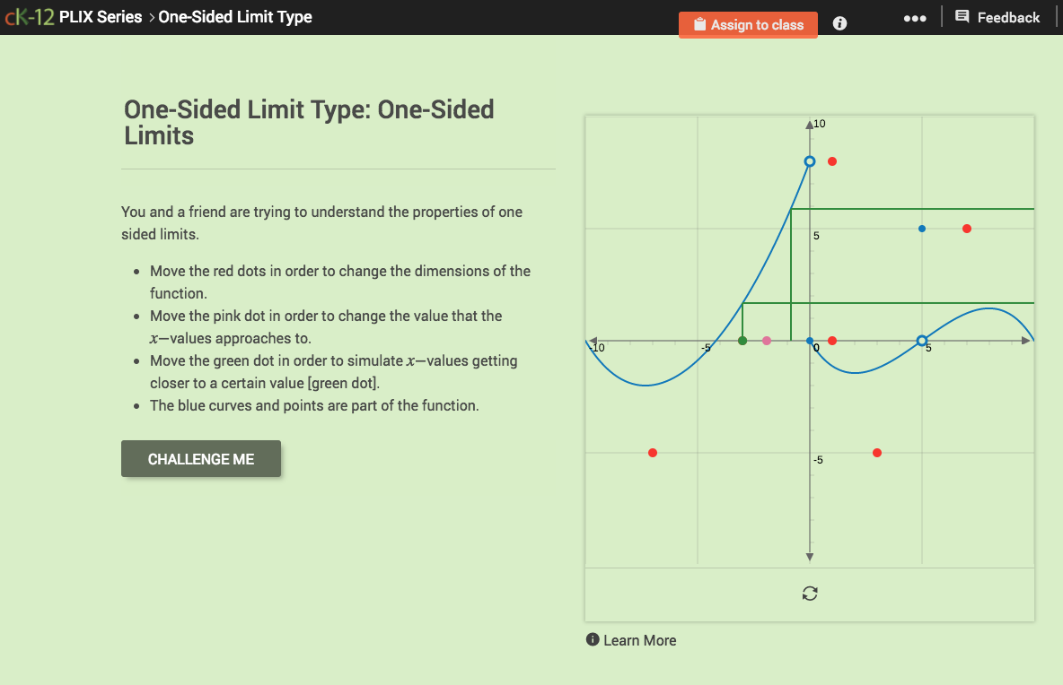Click the info circle next to Learn More
The image size is (1063, 685).
point(592,639)
